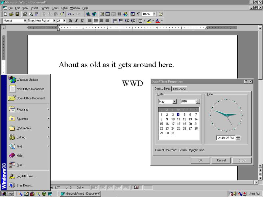
Task: Click the Outside Border button
Action: (140, 21)
